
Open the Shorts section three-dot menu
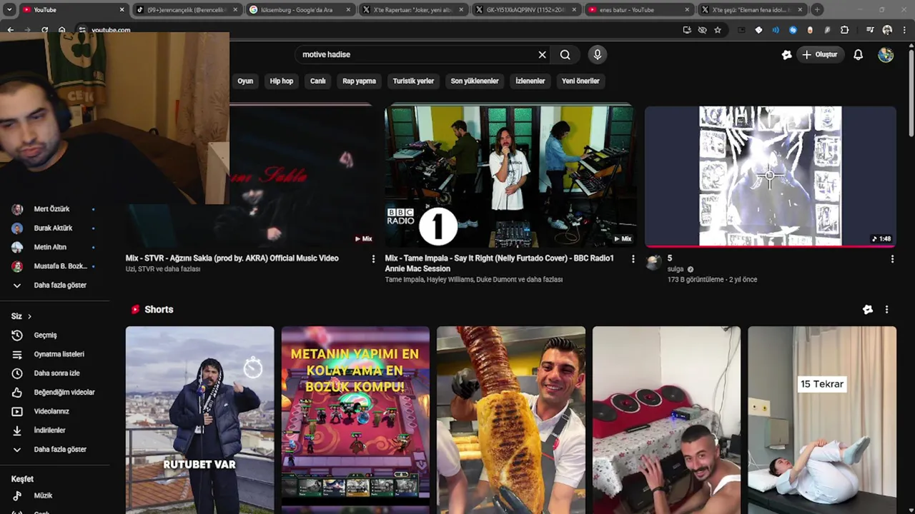886,310
